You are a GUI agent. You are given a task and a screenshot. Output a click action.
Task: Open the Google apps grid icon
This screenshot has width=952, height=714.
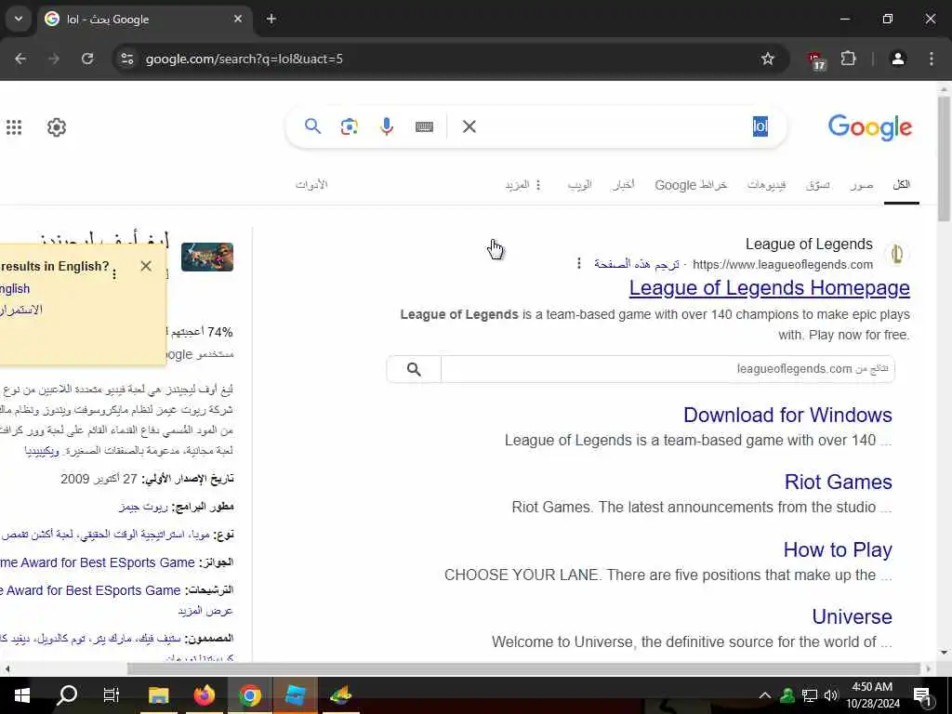(x=14, y=126)
